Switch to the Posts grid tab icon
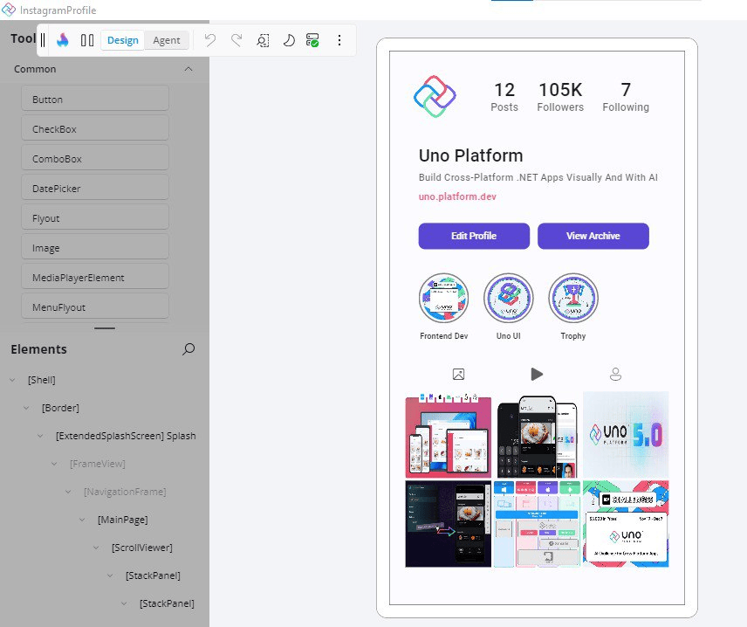747x627 pixels. [458, 373]
